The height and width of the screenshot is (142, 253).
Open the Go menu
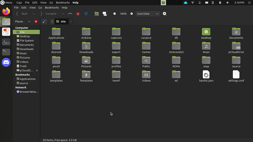[40, 8]
